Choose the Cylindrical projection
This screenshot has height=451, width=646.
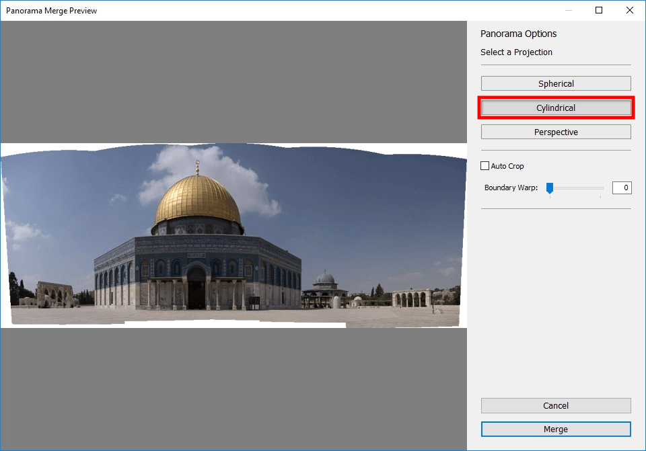click(x=556, y=108)
